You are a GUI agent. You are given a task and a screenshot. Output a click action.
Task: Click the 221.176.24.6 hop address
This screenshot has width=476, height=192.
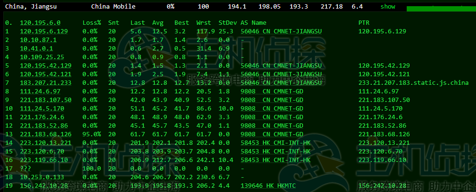click(x=42, y=117)
